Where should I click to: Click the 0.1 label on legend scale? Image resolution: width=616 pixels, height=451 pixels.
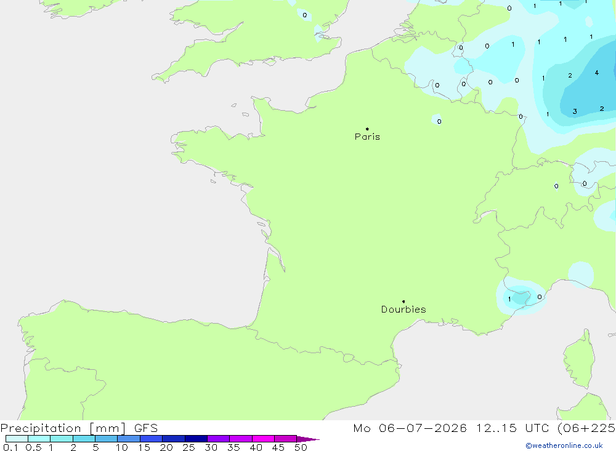[10, 447]
